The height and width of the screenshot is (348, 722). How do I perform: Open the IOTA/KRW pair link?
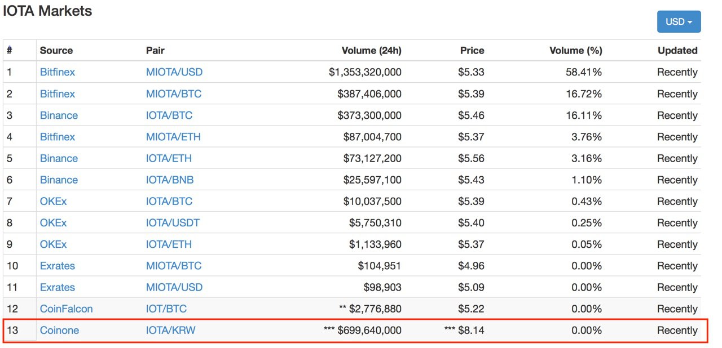[x=170, y=330]
